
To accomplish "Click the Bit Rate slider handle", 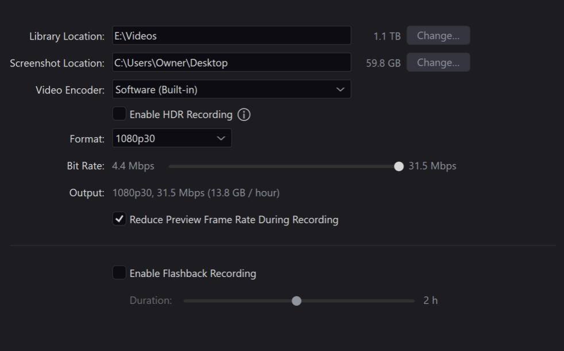I will pyautogui.click(x=399, y=166).
